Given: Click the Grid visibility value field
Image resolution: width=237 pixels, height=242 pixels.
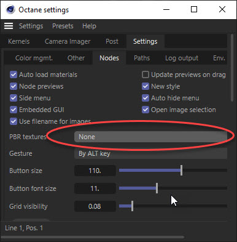Looking at the screenshot, I should click(x=95, y=206).
